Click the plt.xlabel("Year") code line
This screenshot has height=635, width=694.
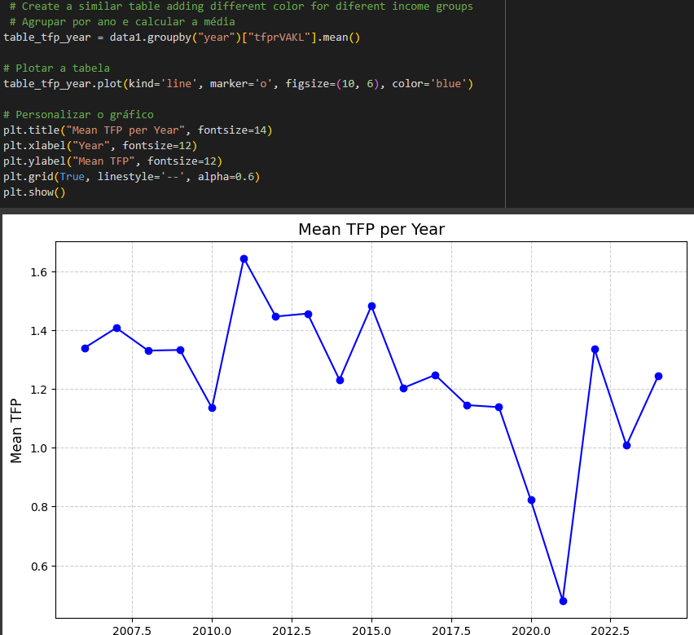coord(100,146)
